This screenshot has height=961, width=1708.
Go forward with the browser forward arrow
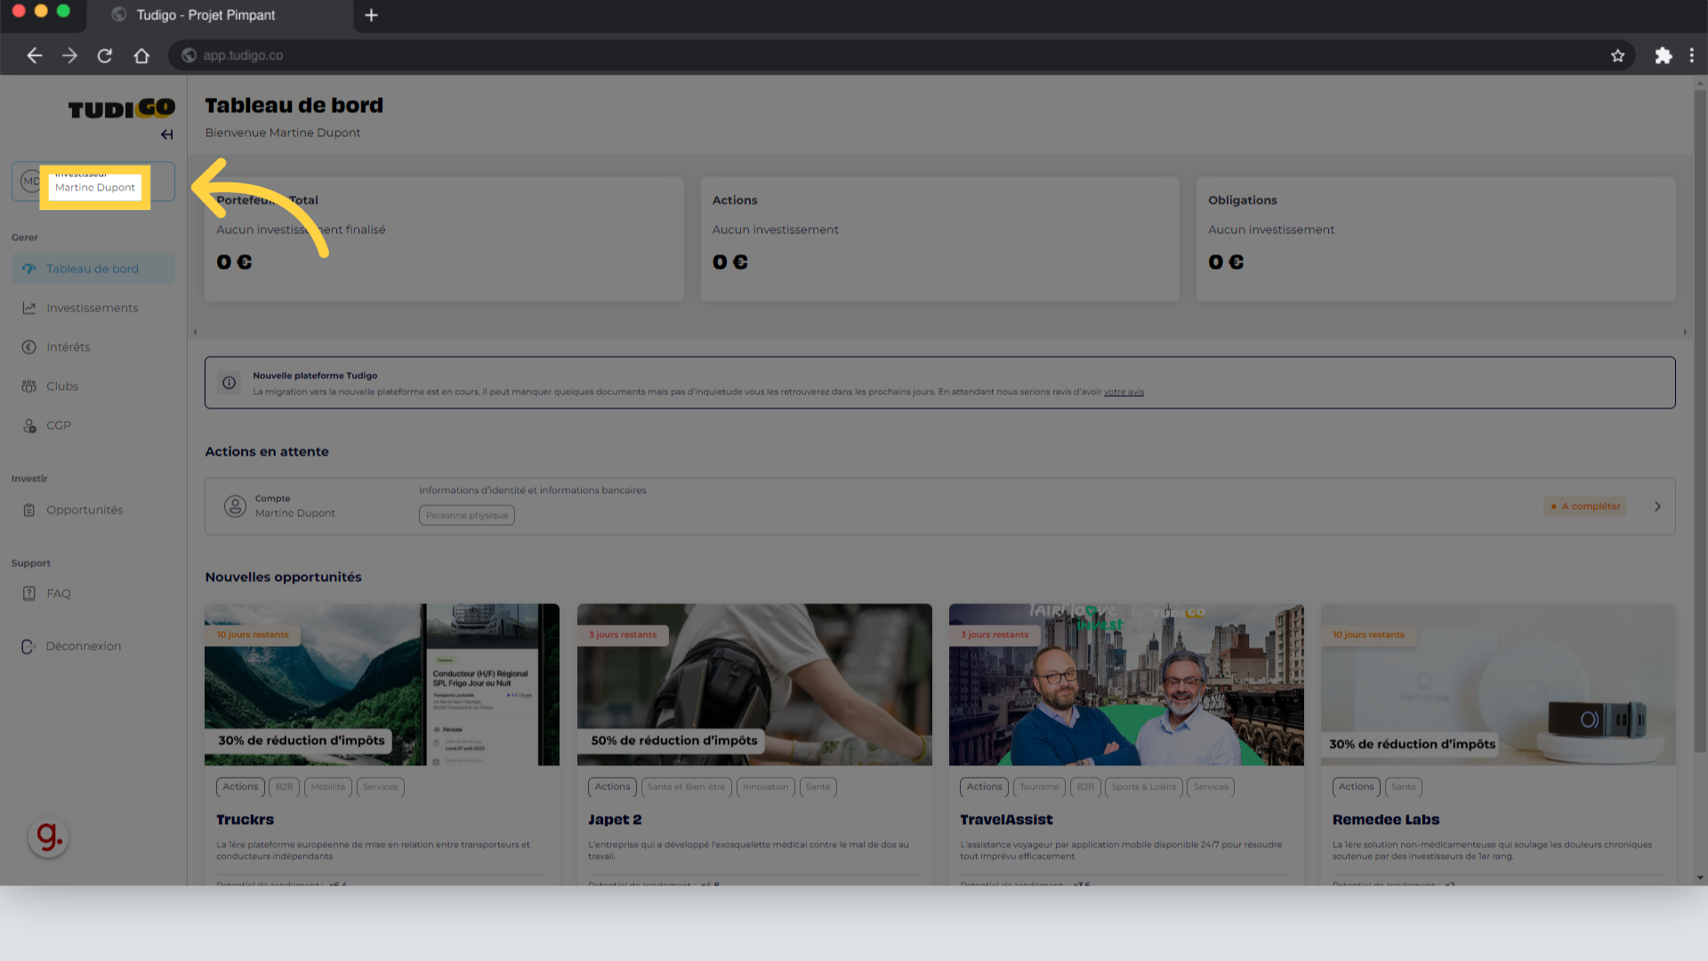(69, 55)
